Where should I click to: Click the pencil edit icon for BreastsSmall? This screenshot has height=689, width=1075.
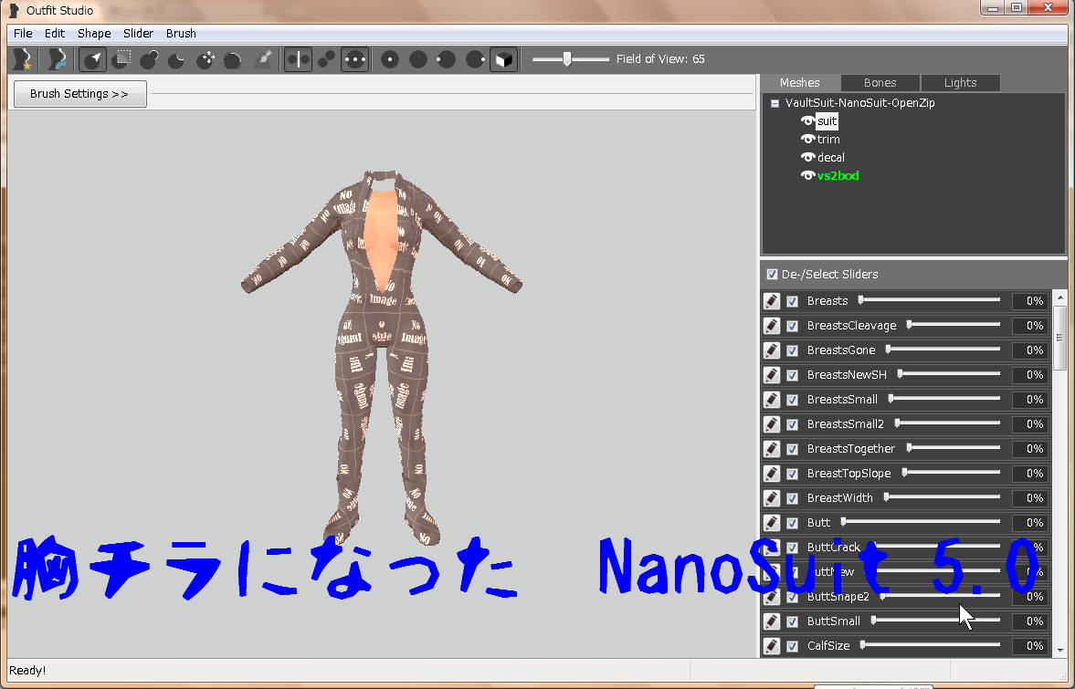[772, 400]
